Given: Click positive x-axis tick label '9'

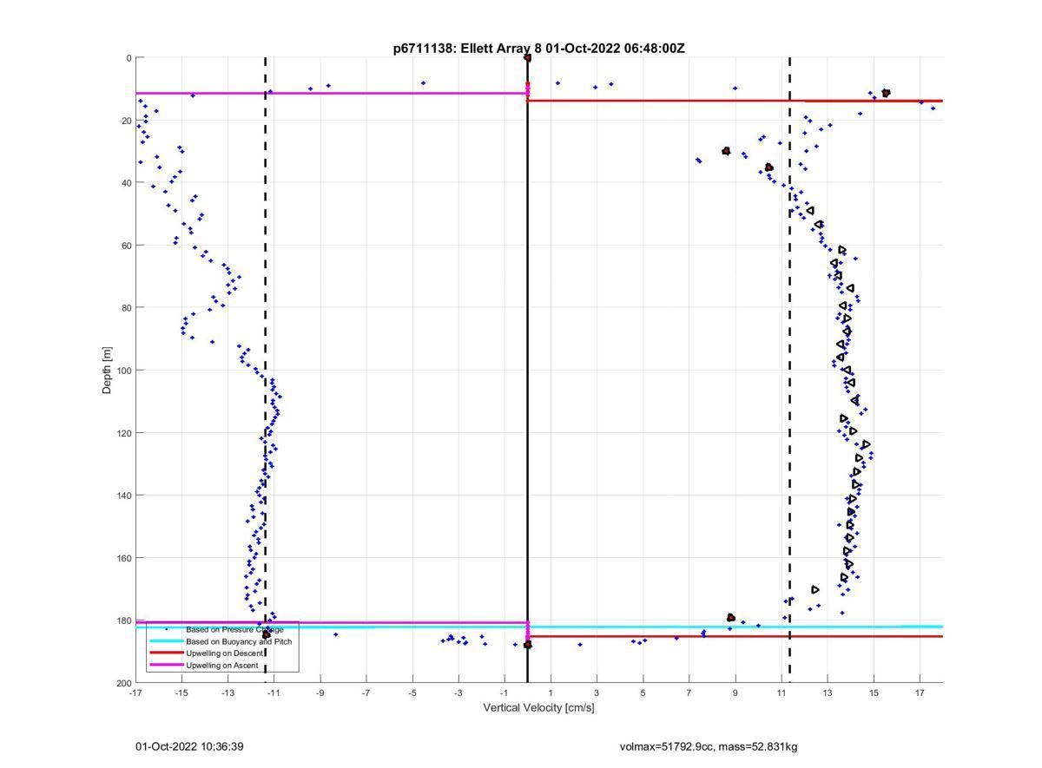Looking at the screenshot, I should click(735, 693).
